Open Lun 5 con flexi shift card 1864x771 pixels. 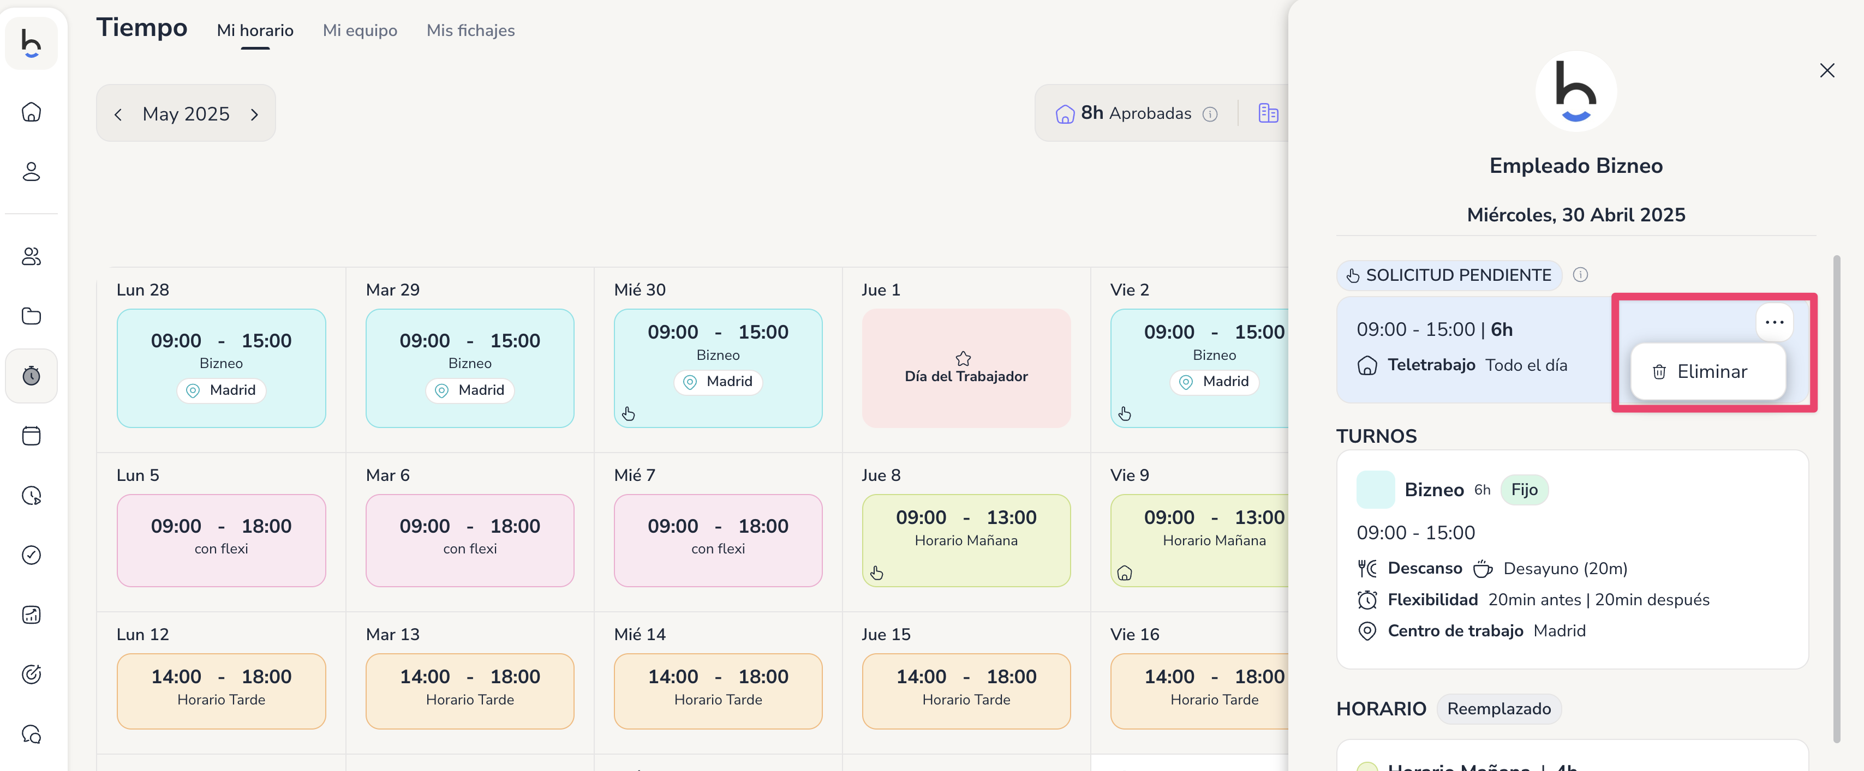(x=220, y=540)
